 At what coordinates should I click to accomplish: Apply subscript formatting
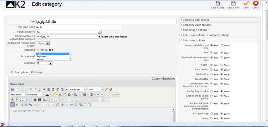pyautogui.click(x=98, y=95)
